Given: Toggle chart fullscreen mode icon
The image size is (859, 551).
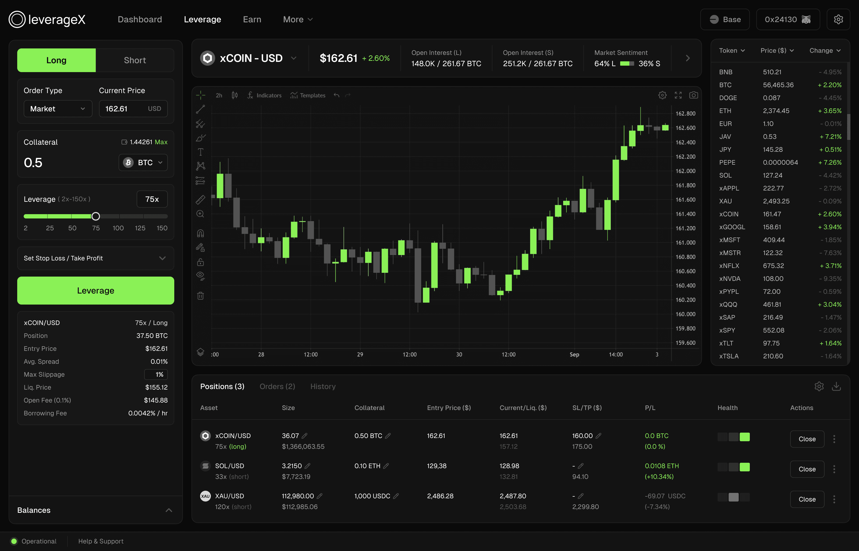Looking at the screenshot, I should (x=678, y=95).
